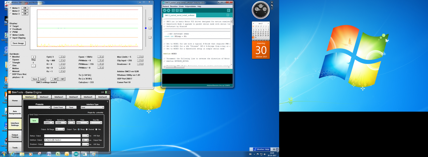Toggle the Input Clipping checkbox

pos(10,38)
